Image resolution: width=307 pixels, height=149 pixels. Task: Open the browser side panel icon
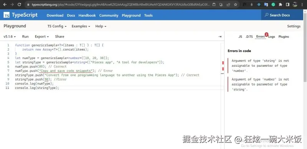point(287,5)
